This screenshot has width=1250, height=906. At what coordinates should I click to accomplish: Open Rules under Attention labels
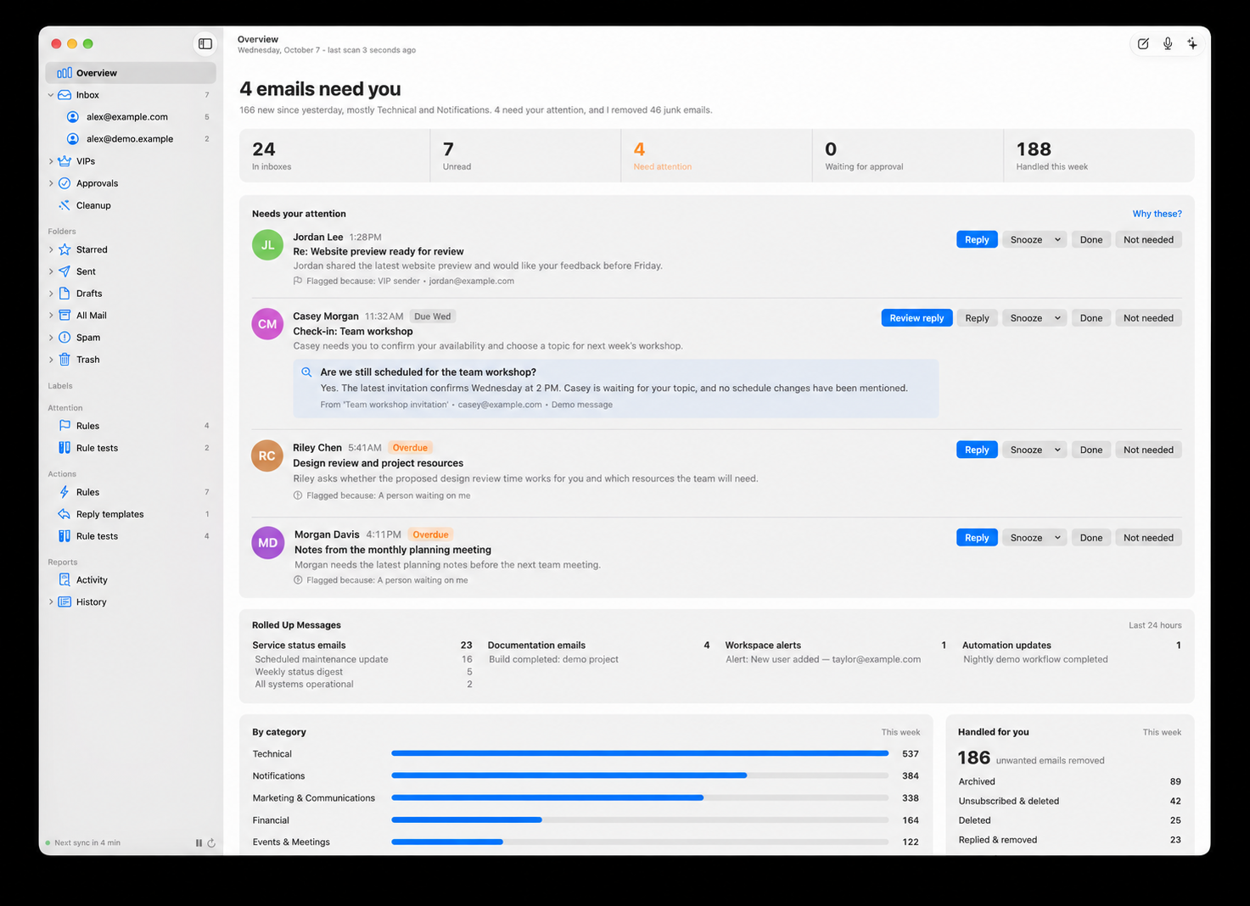click(130, 426)
